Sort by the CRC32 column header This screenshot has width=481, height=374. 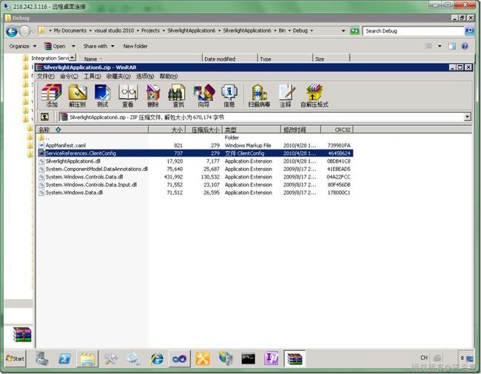[337, 130]
